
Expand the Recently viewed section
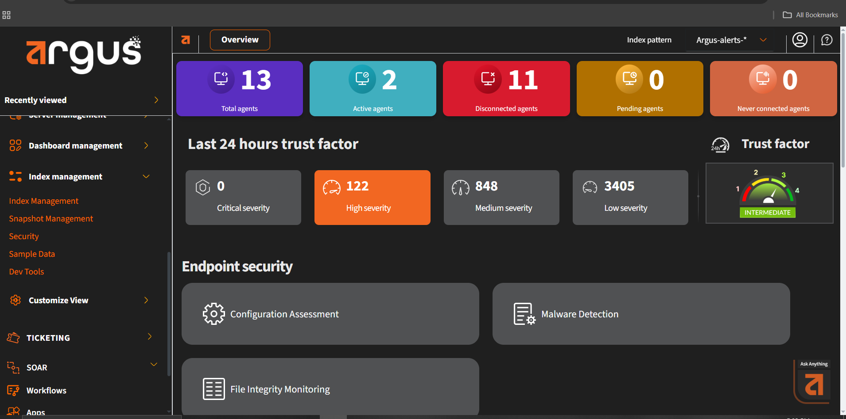(x=156, y=100)
